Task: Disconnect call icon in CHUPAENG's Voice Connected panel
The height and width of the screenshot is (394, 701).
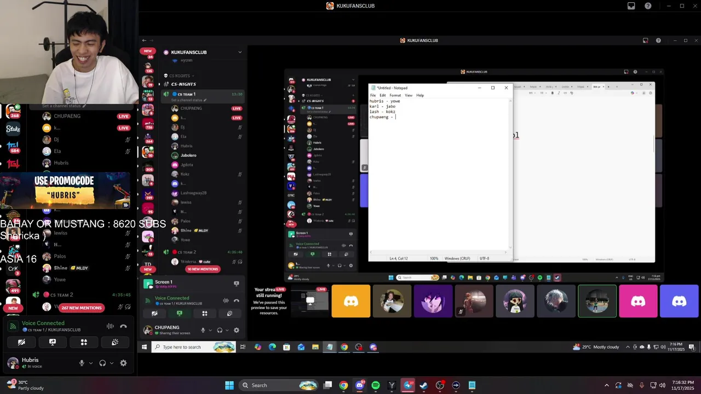Action: click(237, 300)
